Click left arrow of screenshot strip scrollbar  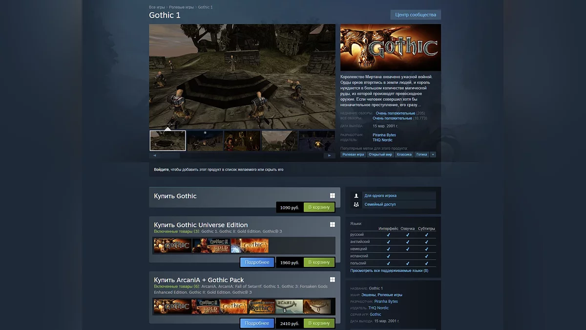point(154,155)
